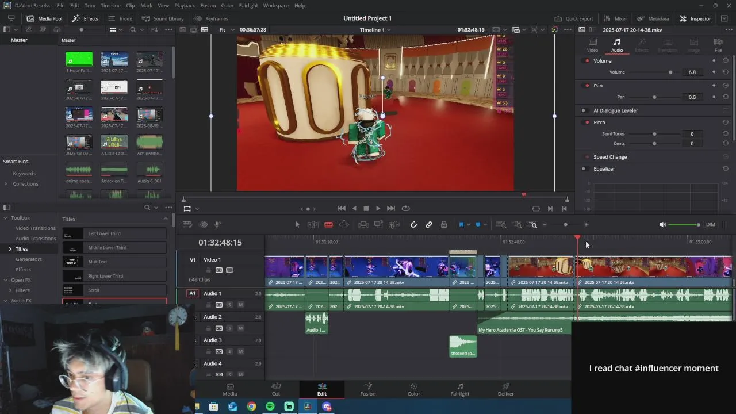Switch Inspector to the File tab
The height and width of the screenshot is (414, 736).
pyautogui.click(x=718, y=45)
